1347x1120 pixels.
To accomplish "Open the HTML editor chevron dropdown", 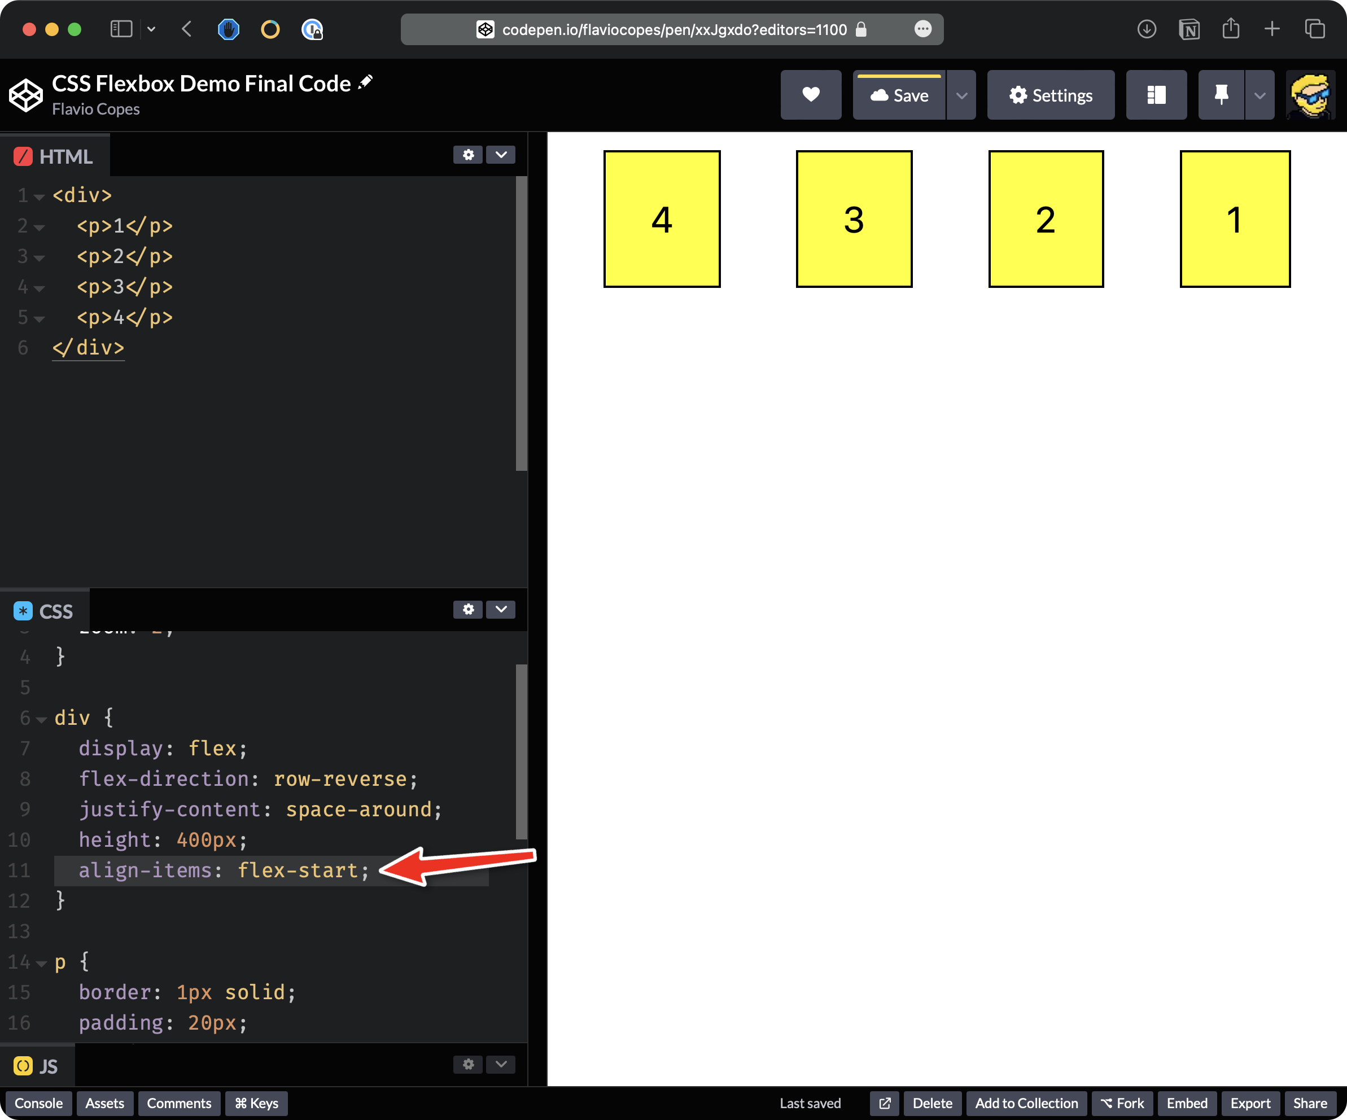I will [501, 155].
